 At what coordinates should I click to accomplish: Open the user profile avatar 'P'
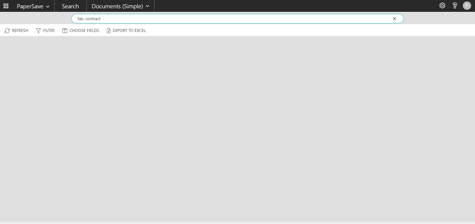click(467, 6)
